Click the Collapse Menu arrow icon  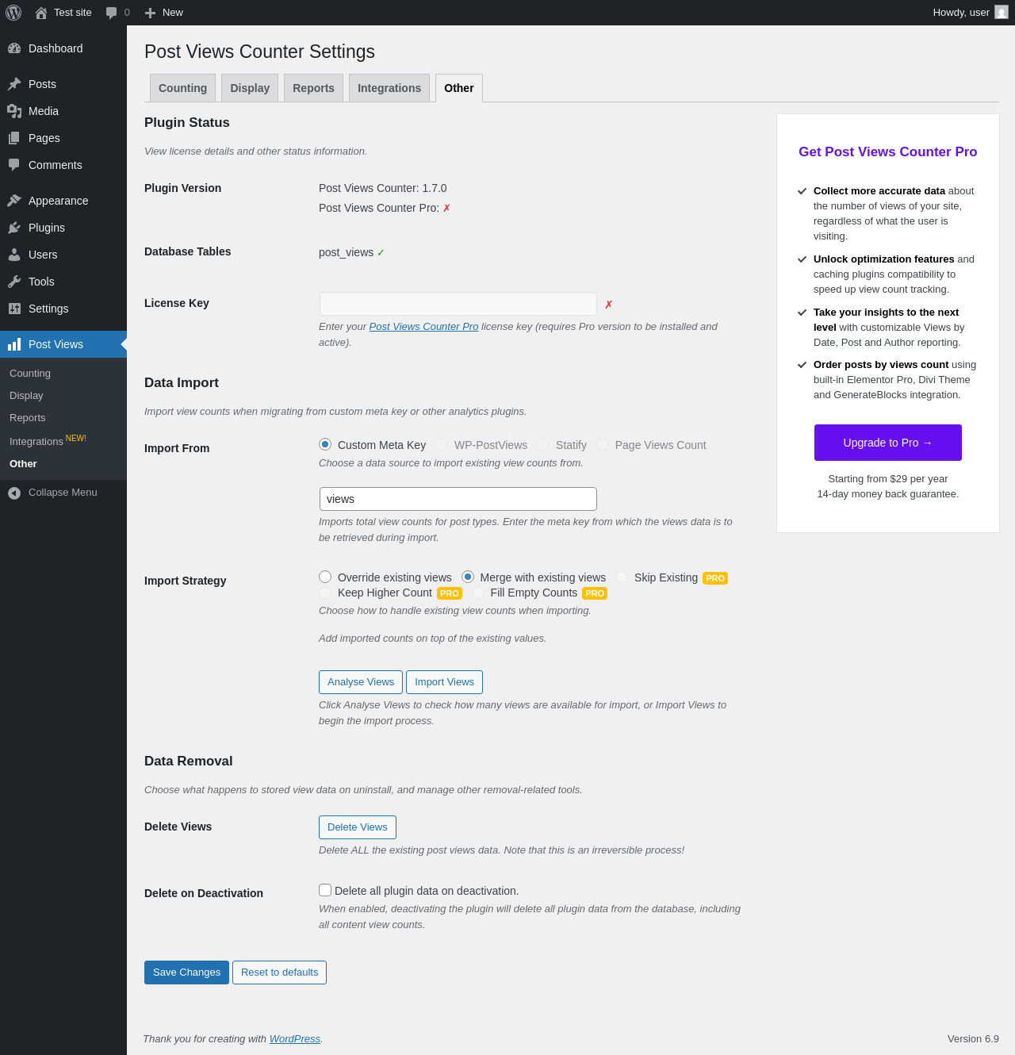point(14,493)
